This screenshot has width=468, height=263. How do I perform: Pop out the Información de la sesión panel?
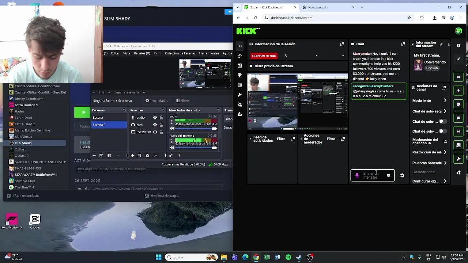tap(342, 44)
